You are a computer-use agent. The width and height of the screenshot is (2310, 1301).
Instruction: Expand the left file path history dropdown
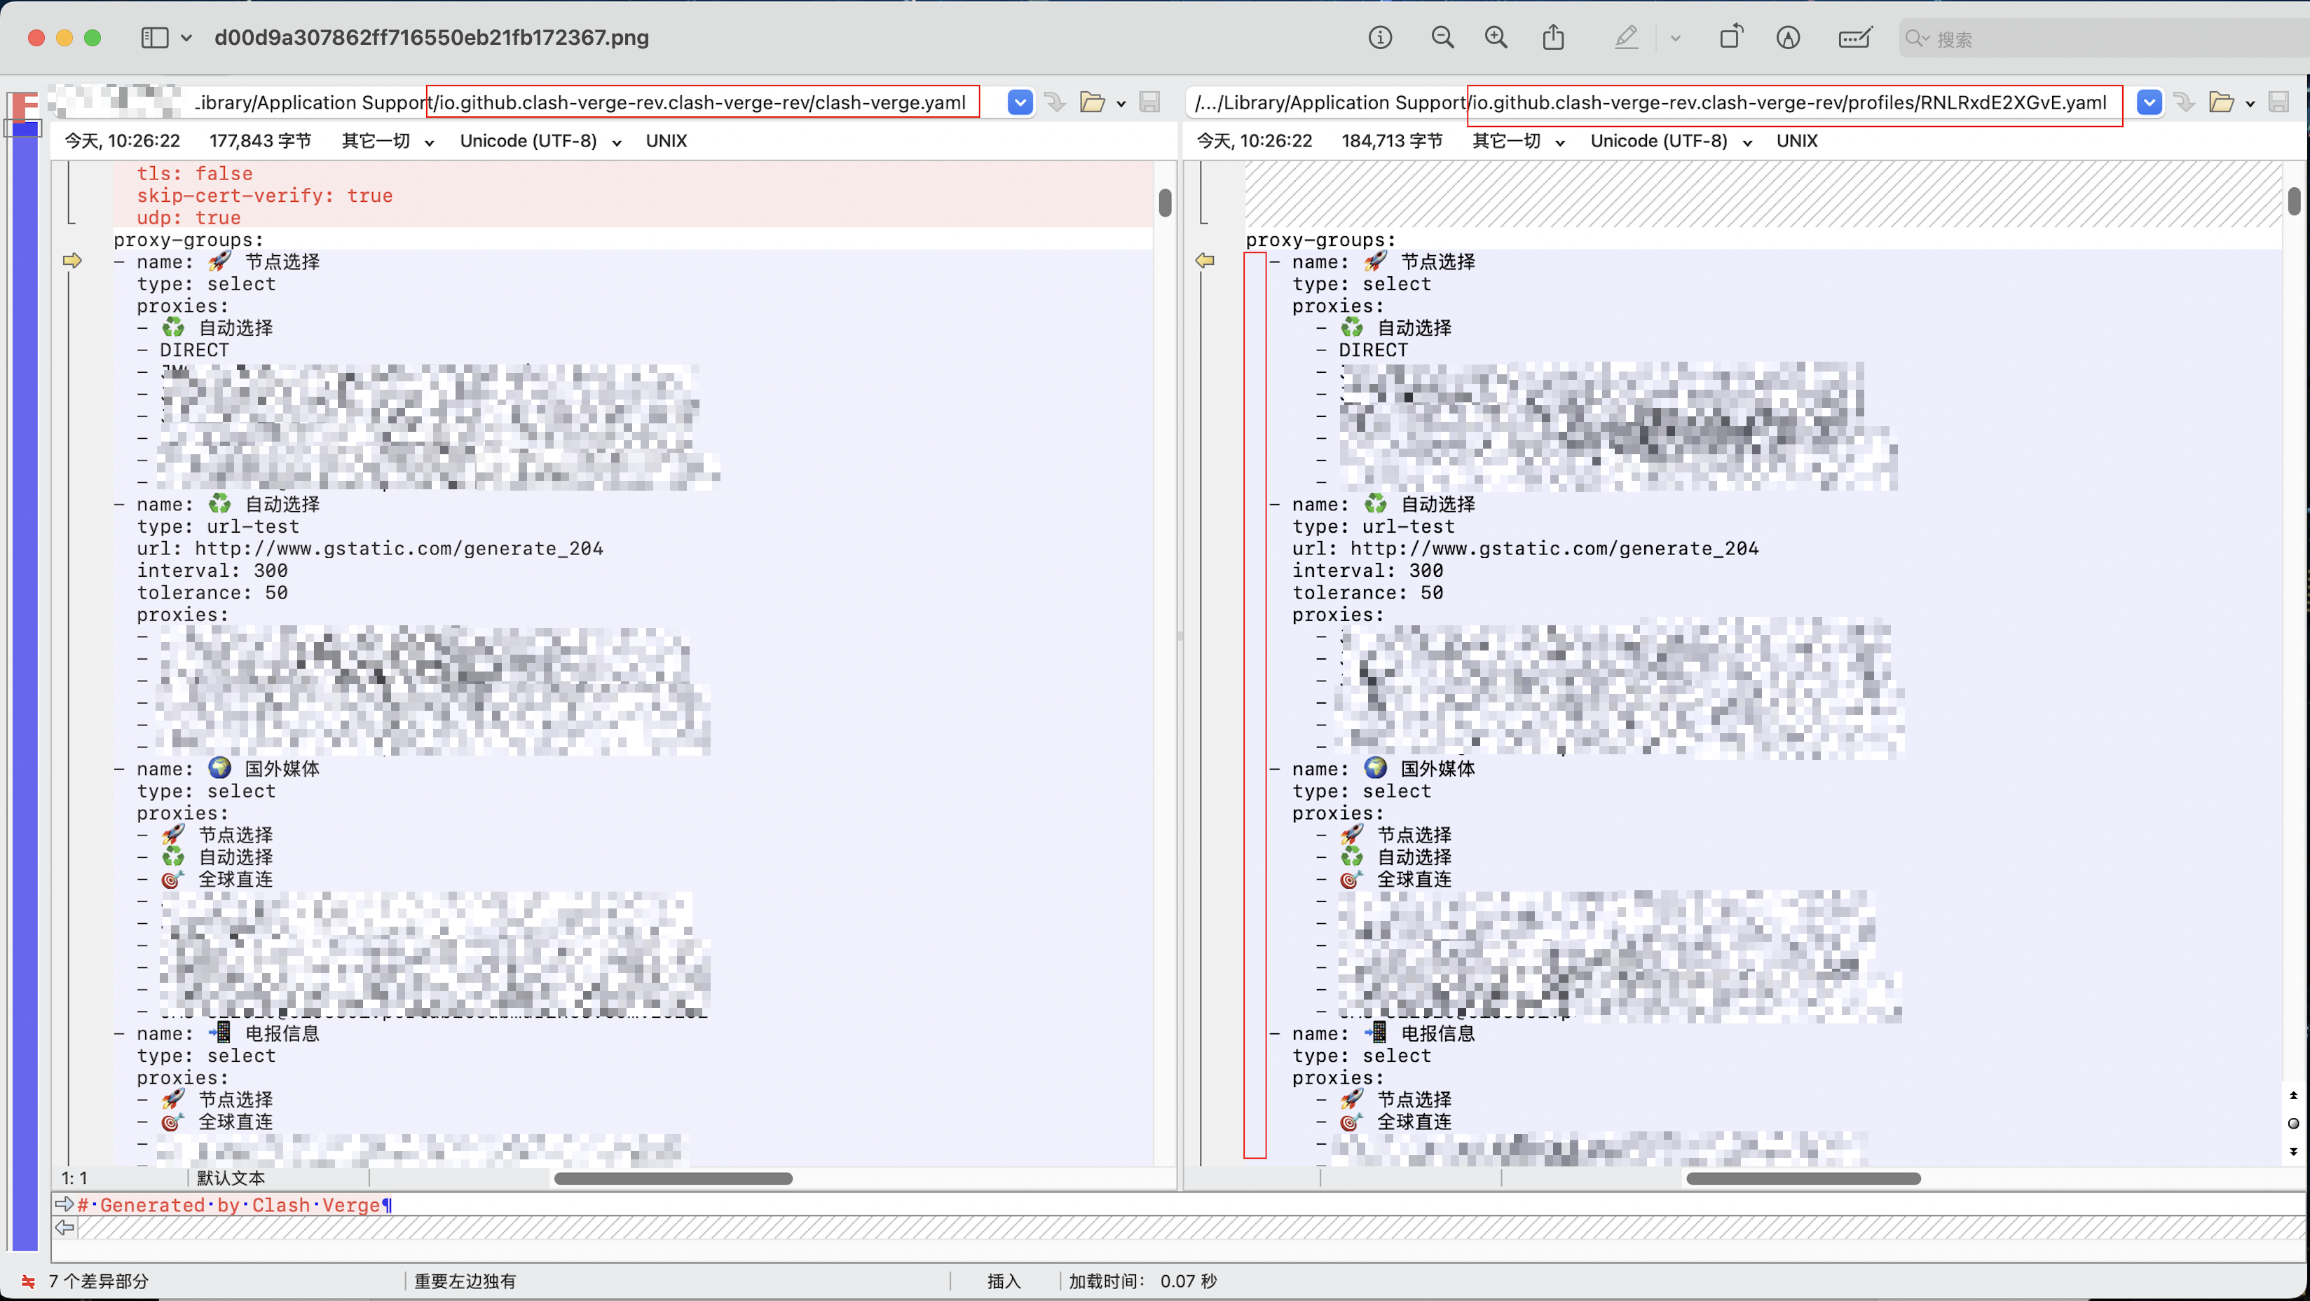tap(1020, 102)
